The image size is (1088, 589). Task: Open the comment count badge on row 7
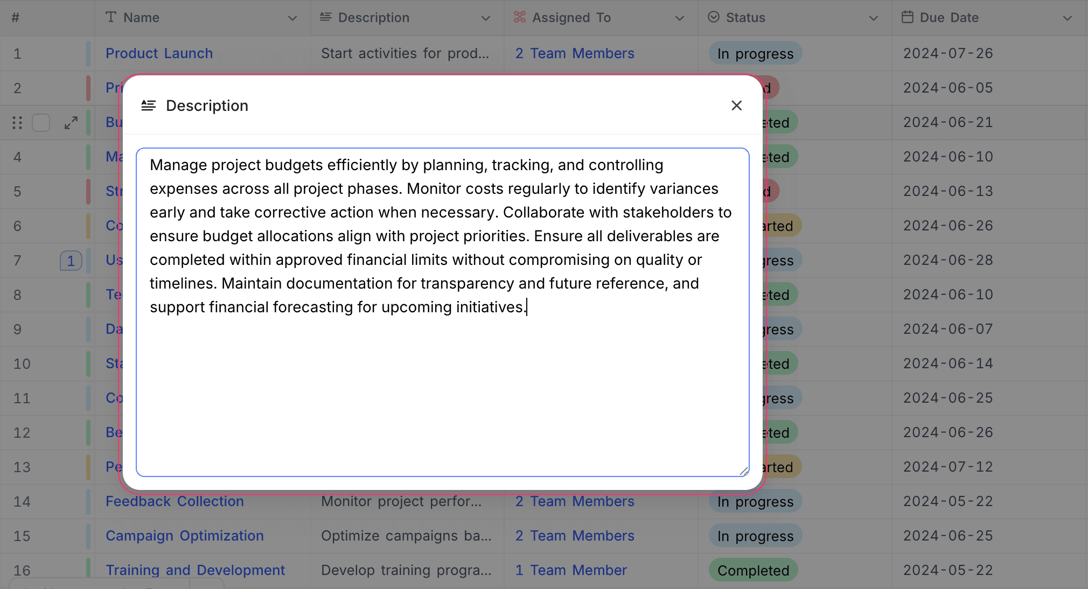click(x=71, y=261)
